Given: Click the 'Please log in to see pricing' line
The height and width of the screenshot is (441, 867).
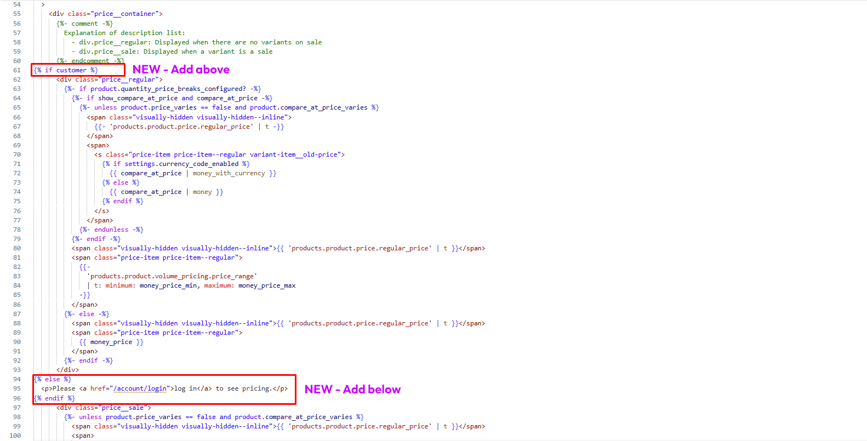Looking at the screenshot, I should point(164,388).
